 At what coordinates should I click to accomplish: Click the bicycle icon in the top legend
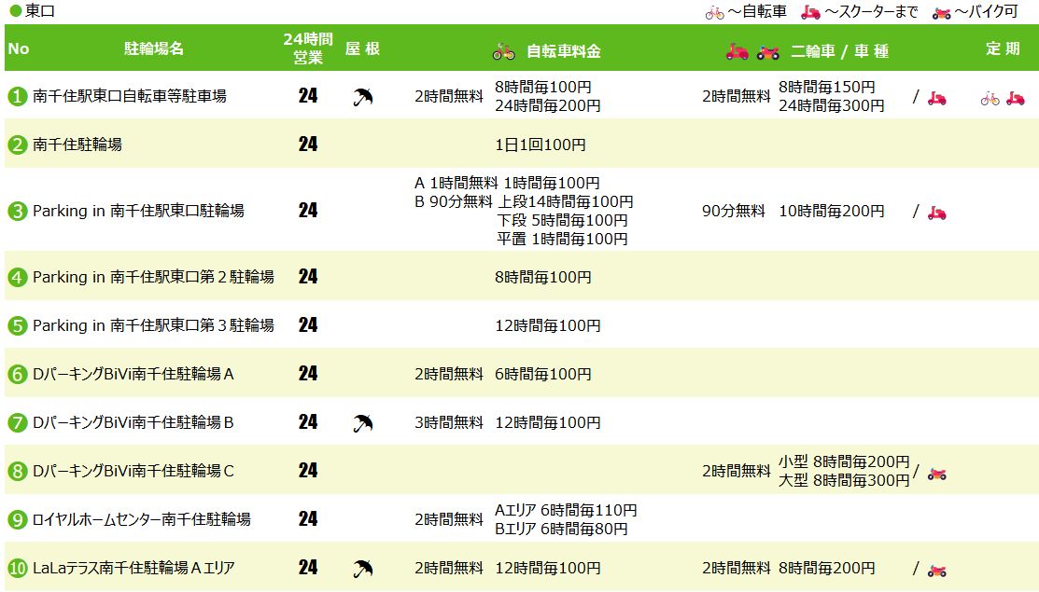coord(714,12)
